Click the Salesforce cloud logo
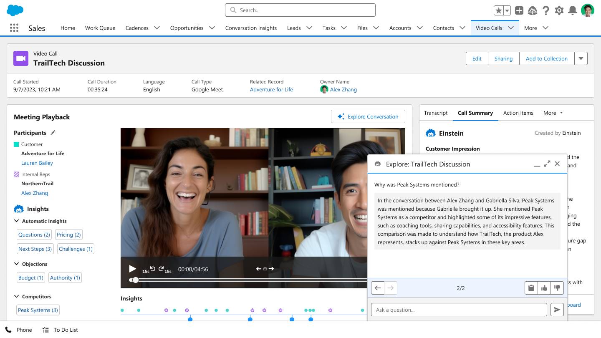601x338 pixels. click(15, 10)
